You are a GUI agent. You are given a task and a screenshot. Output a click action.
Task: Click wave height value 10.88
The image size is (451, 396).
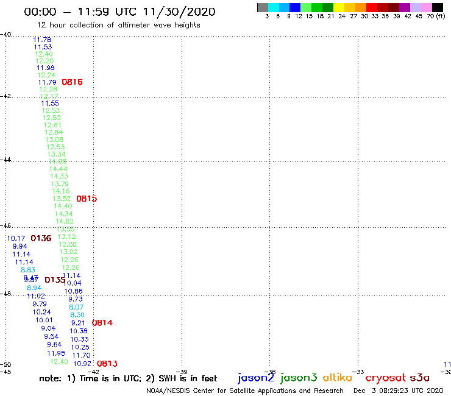tap(73, 291)
